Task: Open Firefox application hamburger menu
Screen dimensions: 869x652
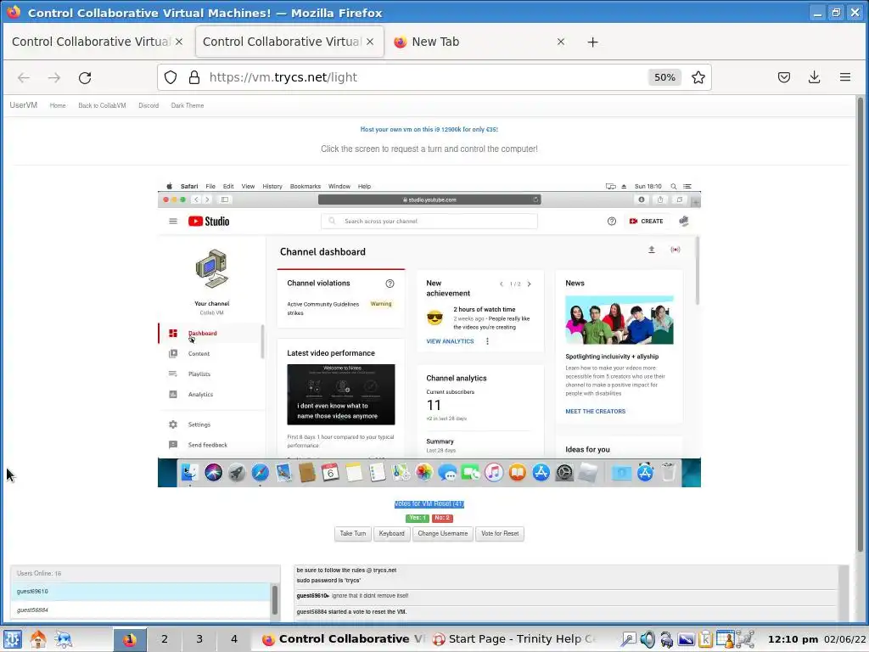Action: (844, 77)
